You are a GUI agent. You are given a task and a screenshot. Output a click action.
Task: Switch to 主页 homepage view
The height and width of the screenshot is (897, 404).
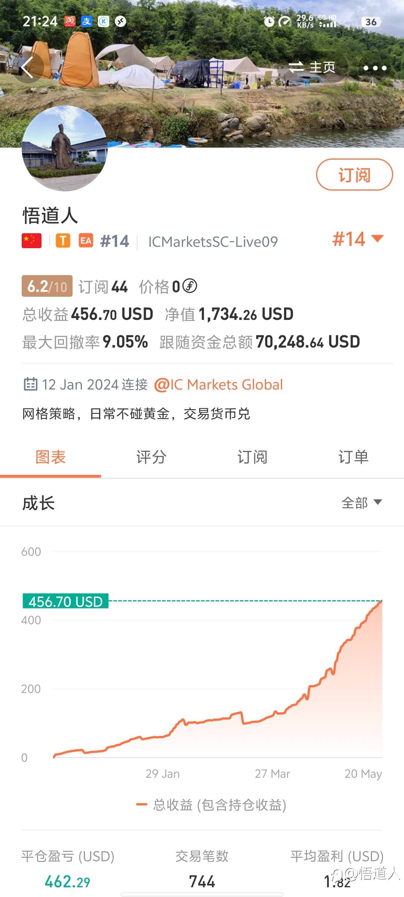tap(312, 67)
